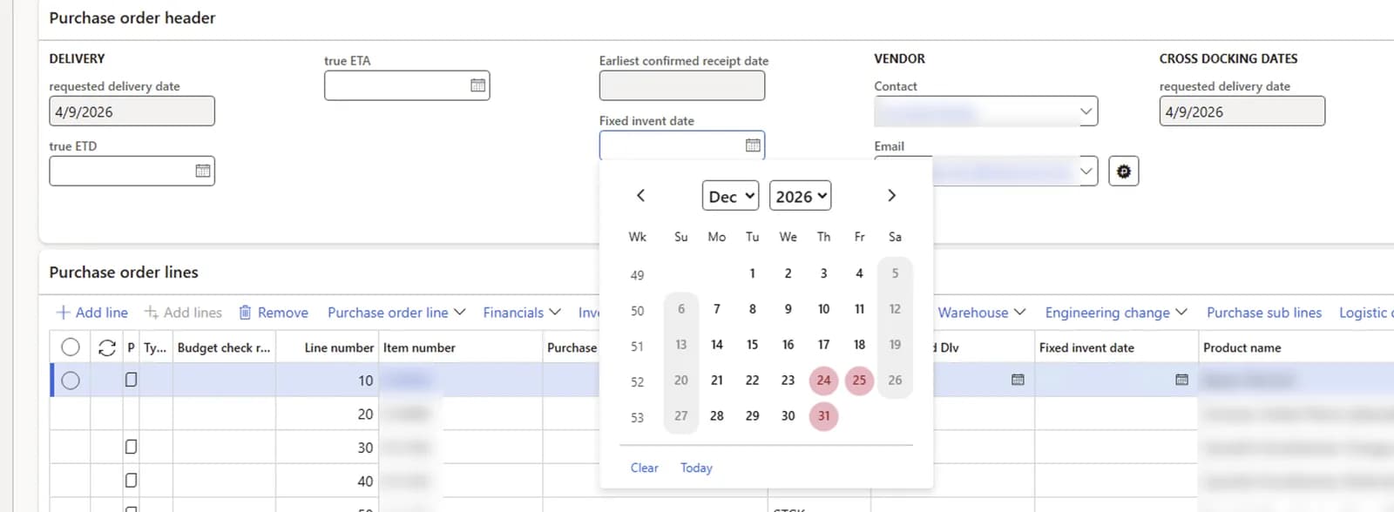The height and width of the screenshot is (512, 1394).
Task: Open calendar icon in line 10 Fixed invent date cell
Action: 1181,380
